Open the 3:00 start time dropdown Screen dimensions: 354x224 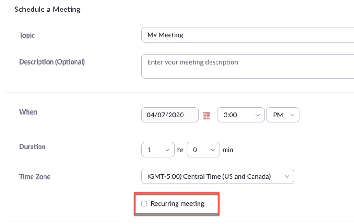click(240, 115)
